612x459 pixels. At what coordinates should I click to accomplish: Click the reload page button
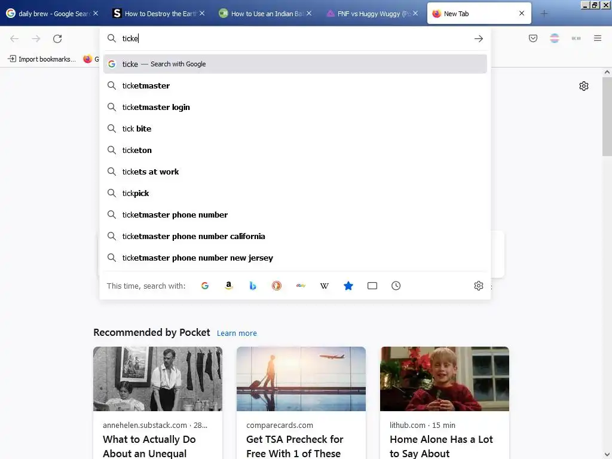[x=57, y=39]
